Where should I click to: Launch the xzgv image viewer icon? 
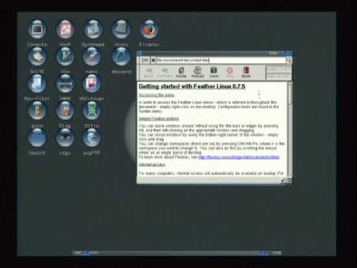(x=65, y=138)
